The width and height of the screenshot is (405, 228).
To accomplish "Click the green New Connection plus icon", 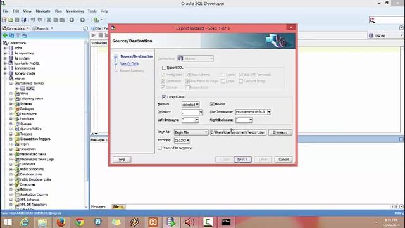I will click(x=5, y=35).
